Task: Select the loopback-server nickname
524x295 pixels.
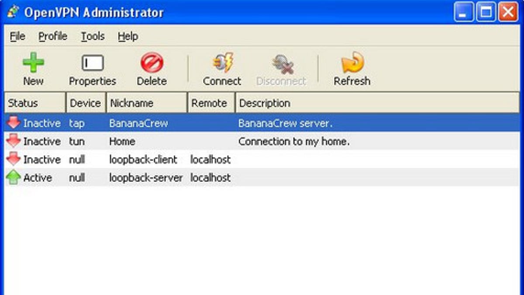Action: (x=146, y=178)
